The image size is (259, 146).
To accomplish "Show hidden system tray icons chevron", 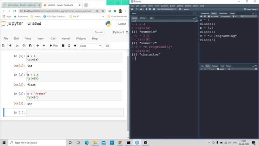I will (209, 142).
